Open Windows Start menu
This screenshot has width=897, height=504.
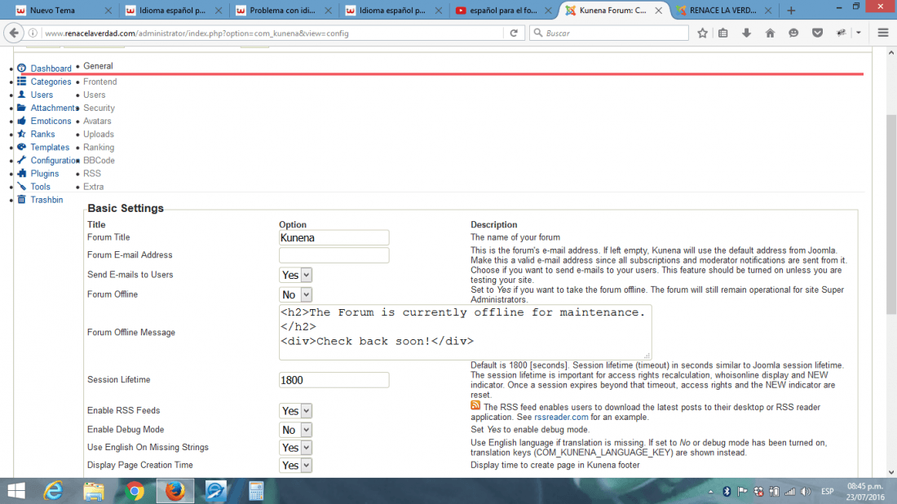(16, 491)
